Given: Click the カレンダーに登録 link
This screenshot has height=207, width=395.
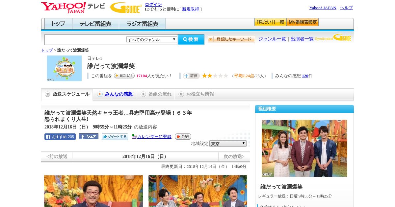Looking at the screenshot, I should click(154, 137).
